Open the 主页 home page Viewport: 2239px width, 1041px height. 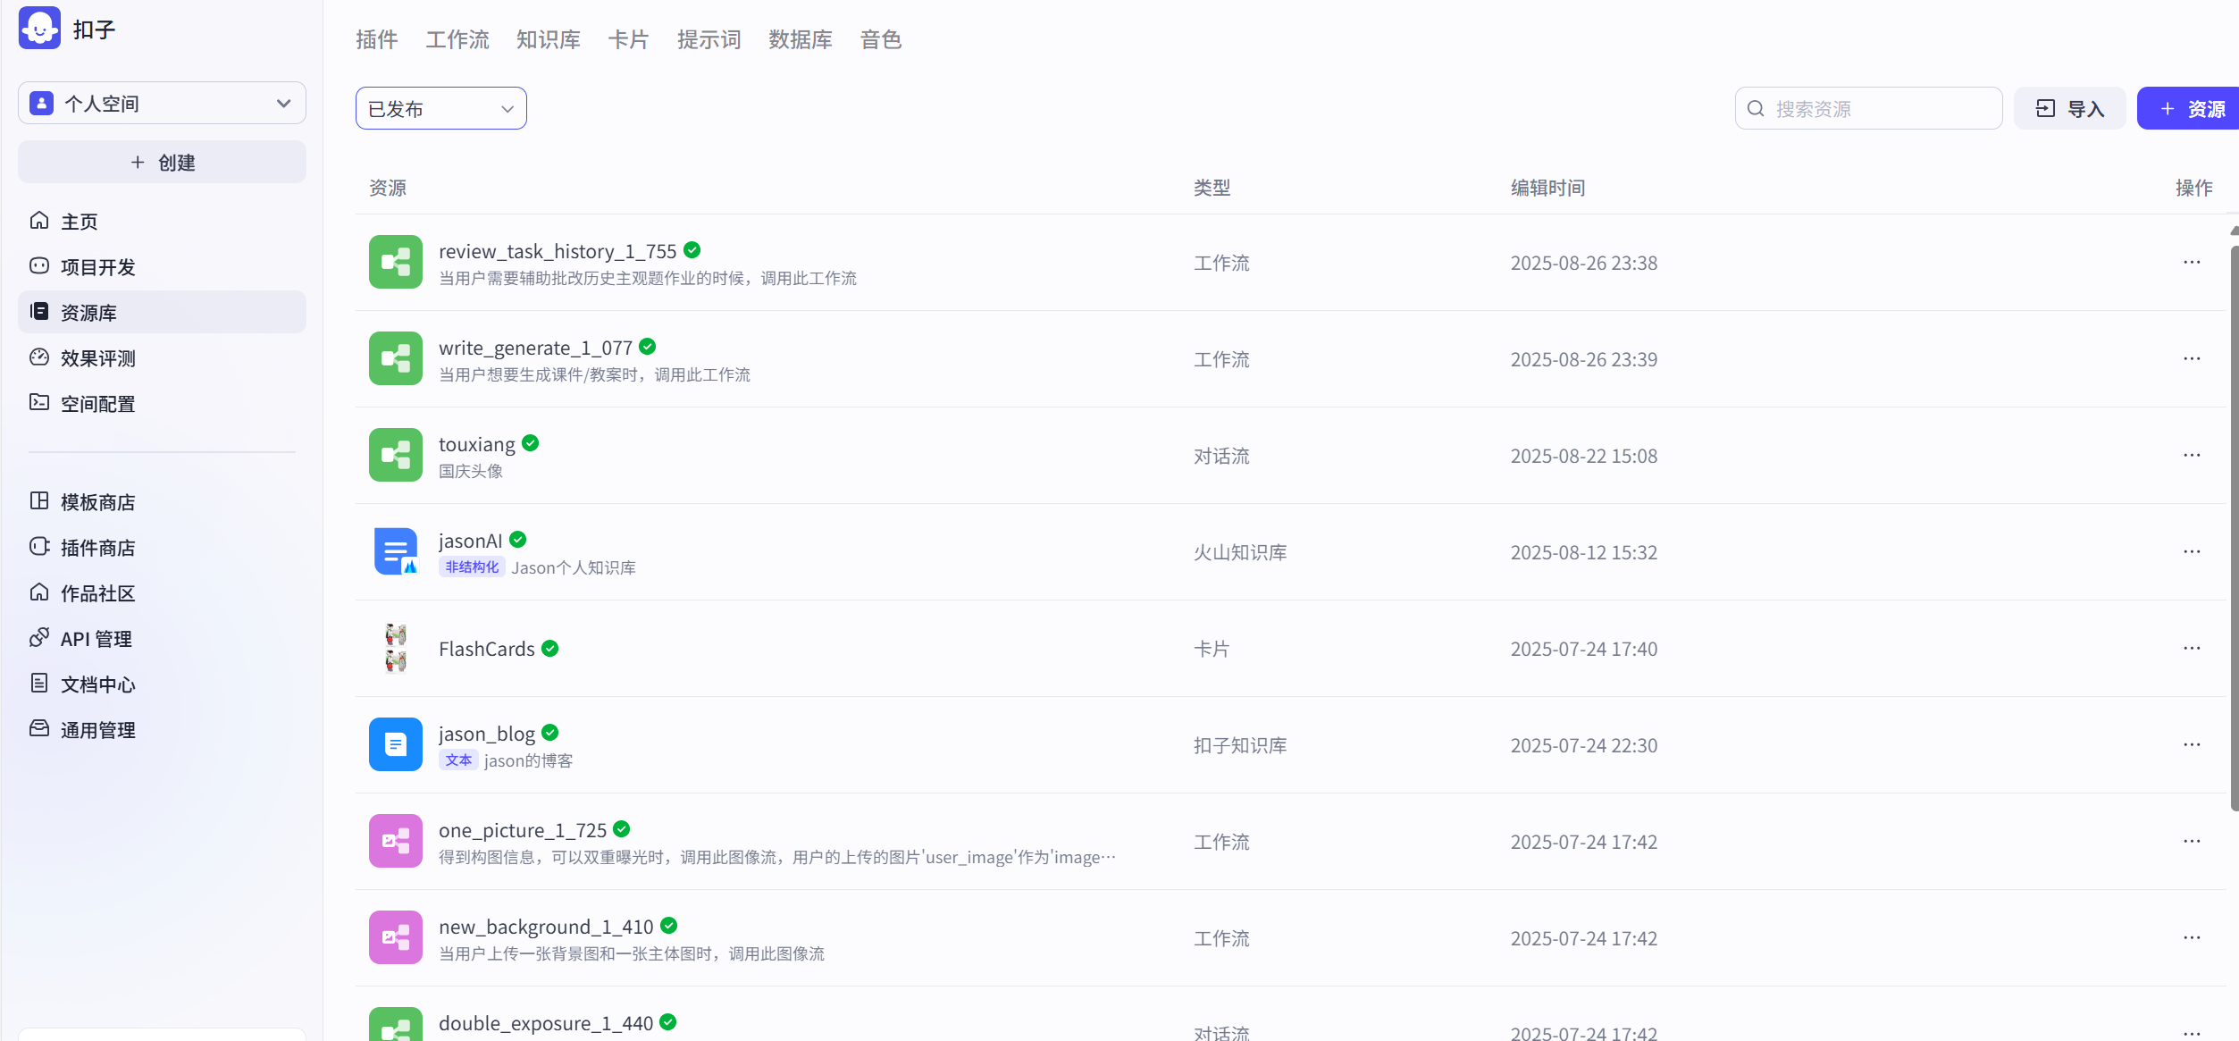79,221
